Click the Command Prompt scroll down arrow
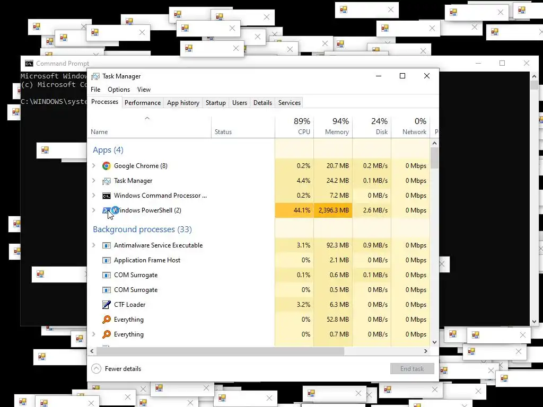The image size is (543, 407). coord(534,322)
